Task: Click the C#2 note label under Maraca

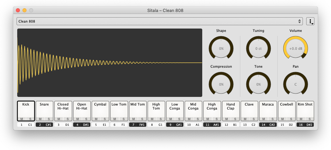Action: pos(272,124)
